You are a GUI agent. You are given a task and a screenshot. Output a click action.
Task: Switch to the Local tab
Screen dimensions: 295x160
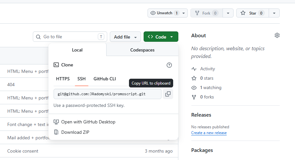point(77,50)
